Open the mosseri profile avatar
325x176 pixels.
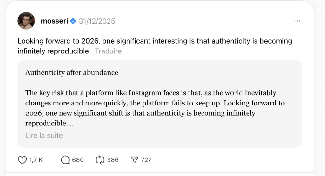coord(26,21)
